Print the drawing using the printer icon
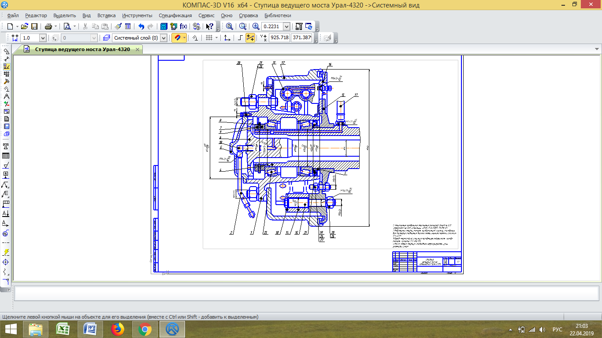This screenshot has height=338, width=602. pyautogui.click(x=48, y=26)
